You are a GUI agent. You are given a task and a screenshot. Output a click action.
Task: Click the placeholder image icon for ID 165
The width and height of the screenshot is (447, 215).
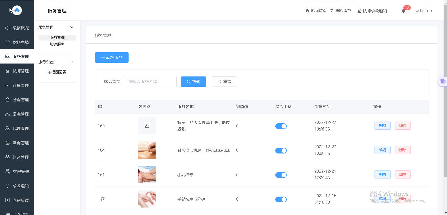pos(147,125)
